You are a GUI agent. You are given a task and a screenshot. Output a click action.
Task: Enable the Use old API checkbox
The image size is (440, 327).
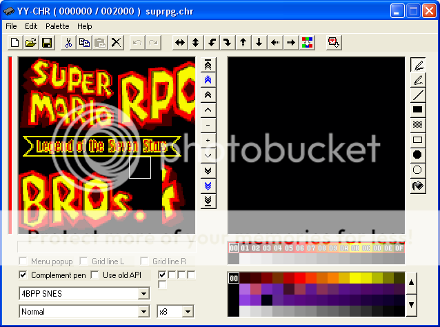[95, 275]
